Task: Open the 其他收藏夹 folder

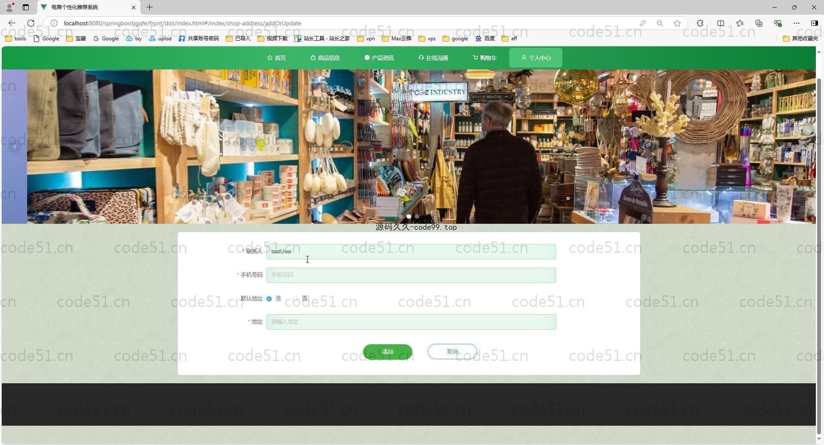Action: (800, 39)
